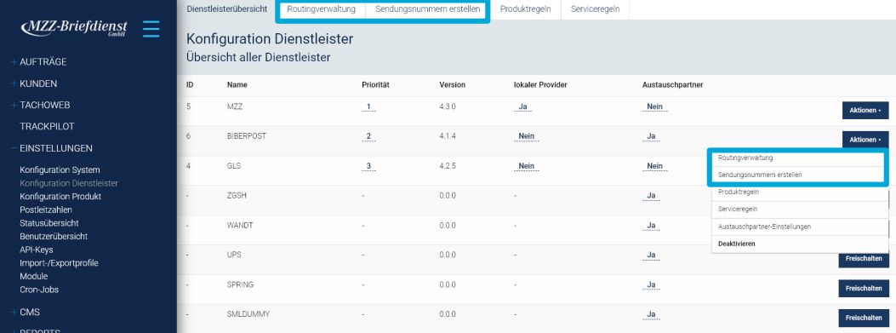Click Freischalten for UPS
The image size is (896, 333).
pos(864,259)
